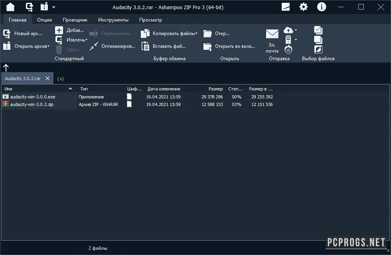Expand the server send dropdown arrow
The height and width of the screenshot is (255, 391).
point(296,39)
